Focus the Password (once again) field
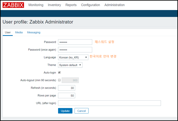 (75, 50)
